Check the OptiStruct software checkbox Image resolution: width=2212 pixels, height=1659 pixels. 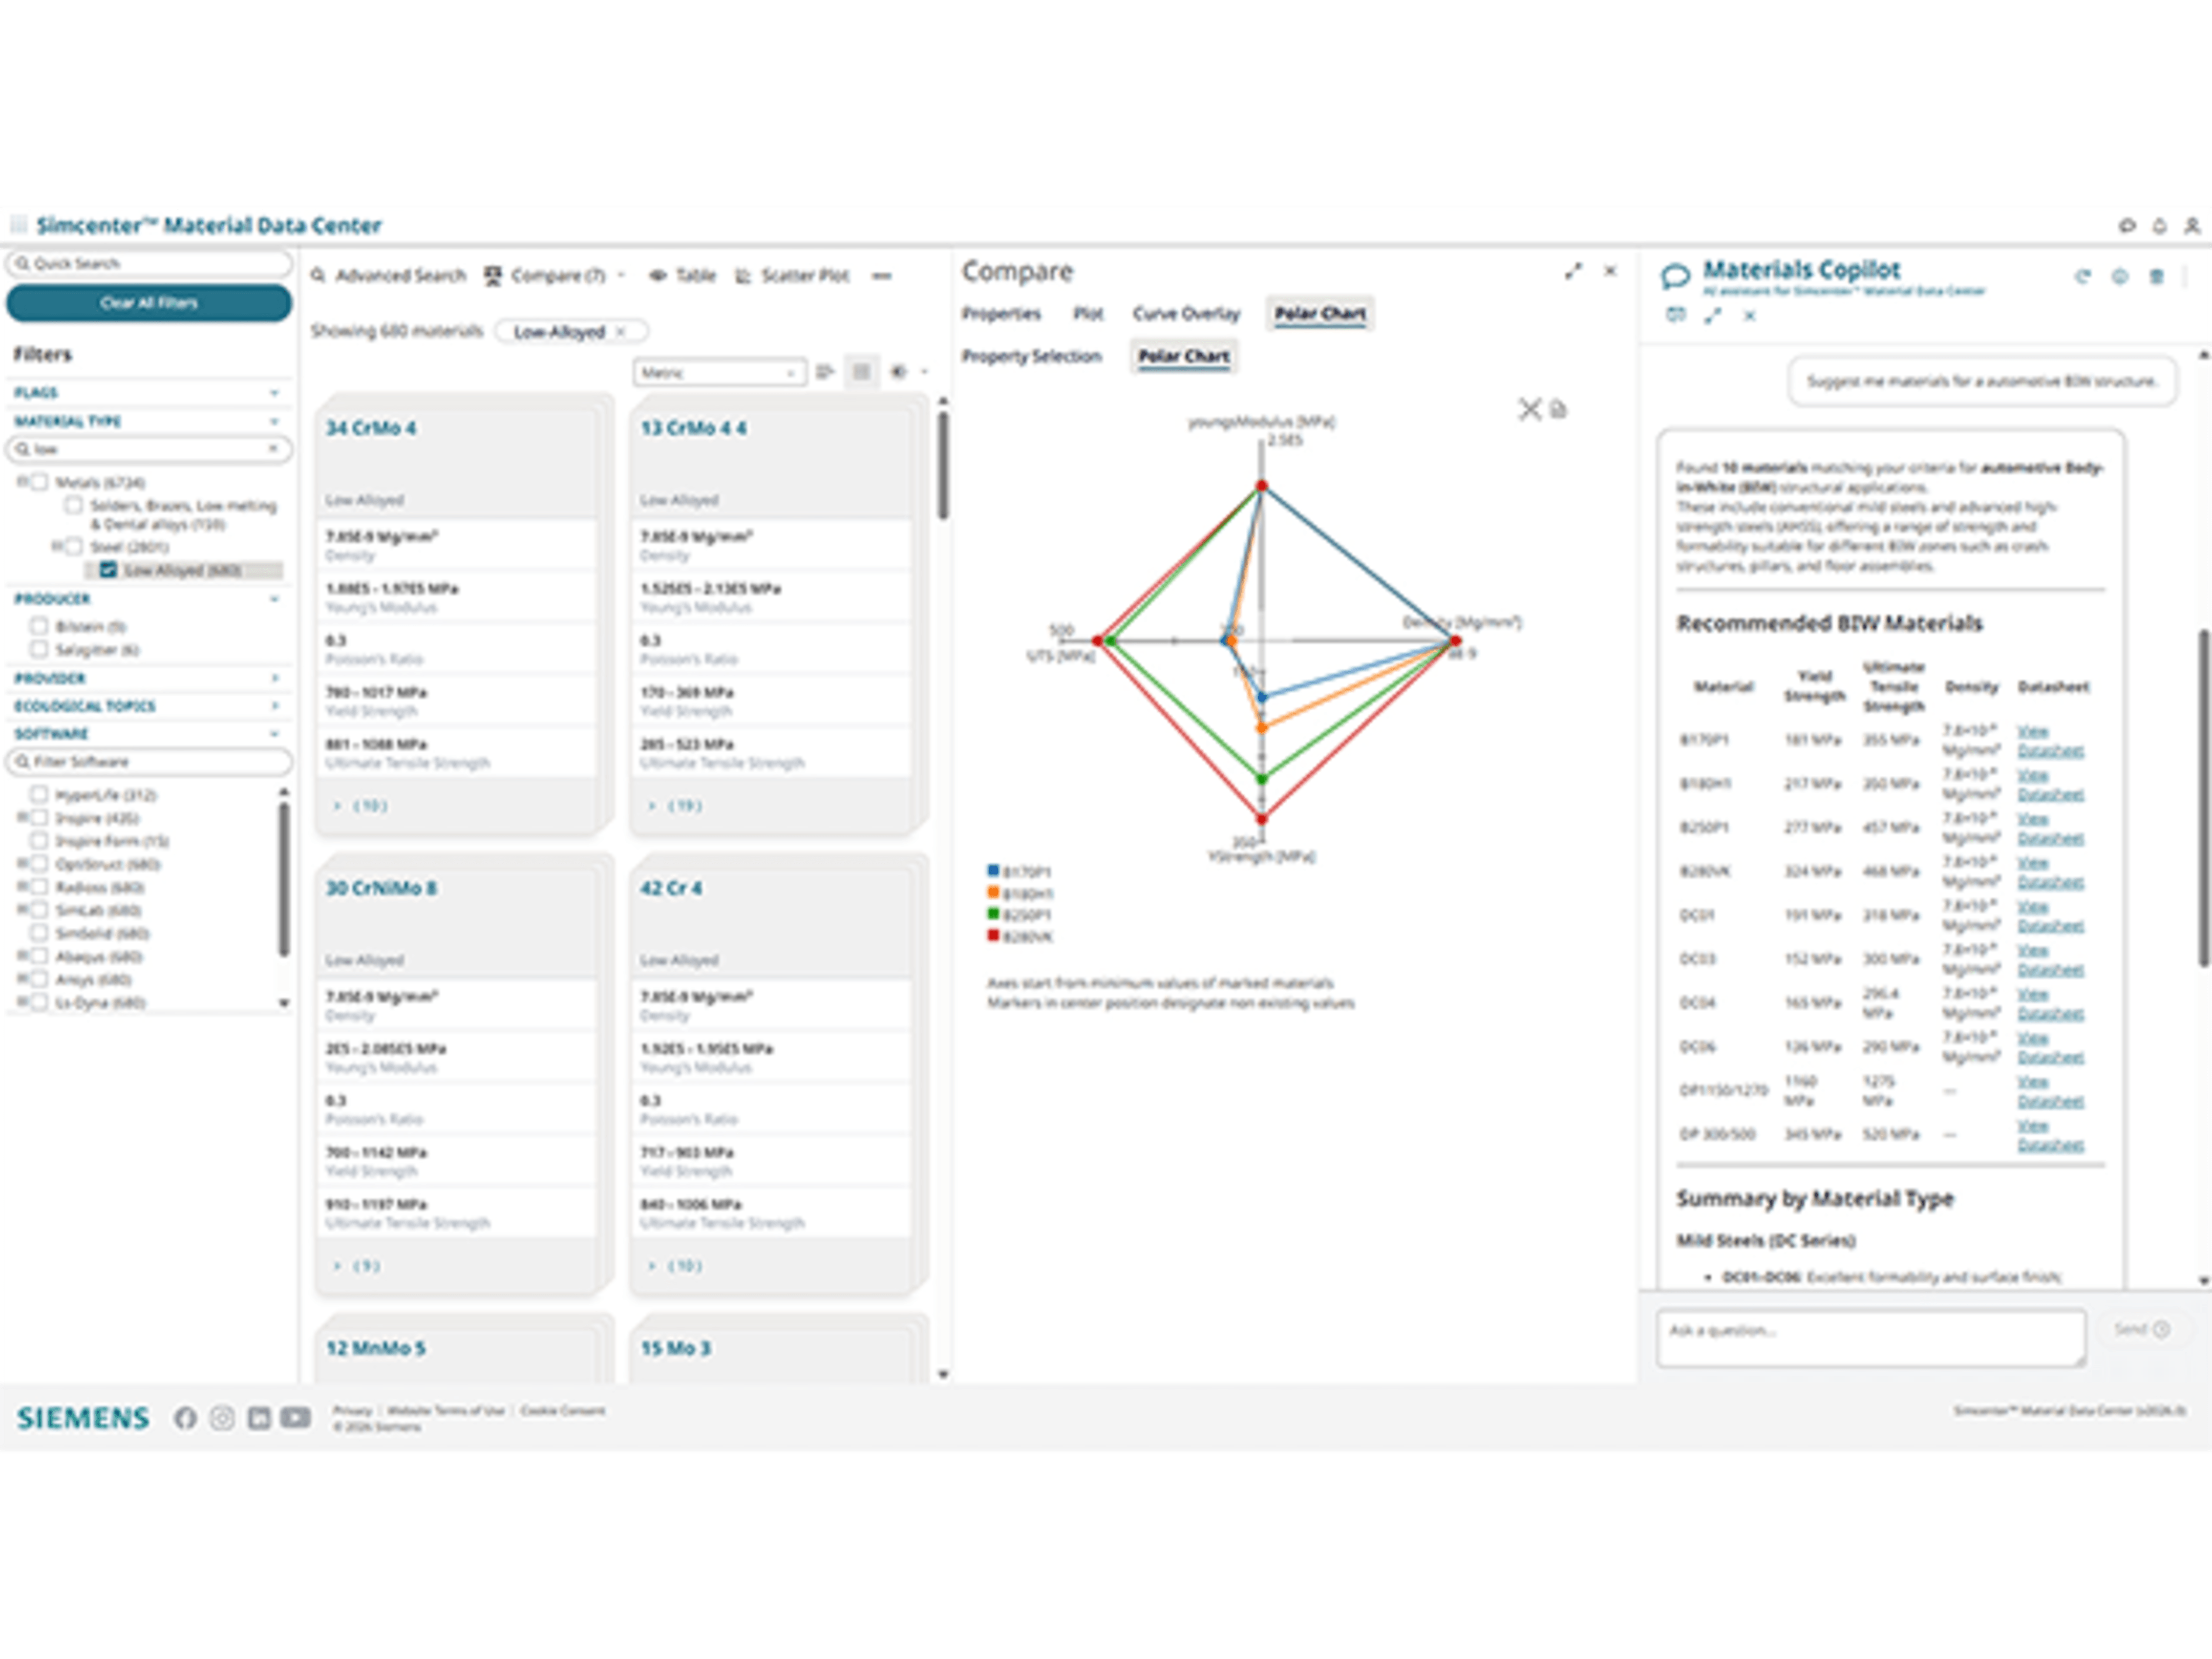pyautogui.click(x=39, y=863)
